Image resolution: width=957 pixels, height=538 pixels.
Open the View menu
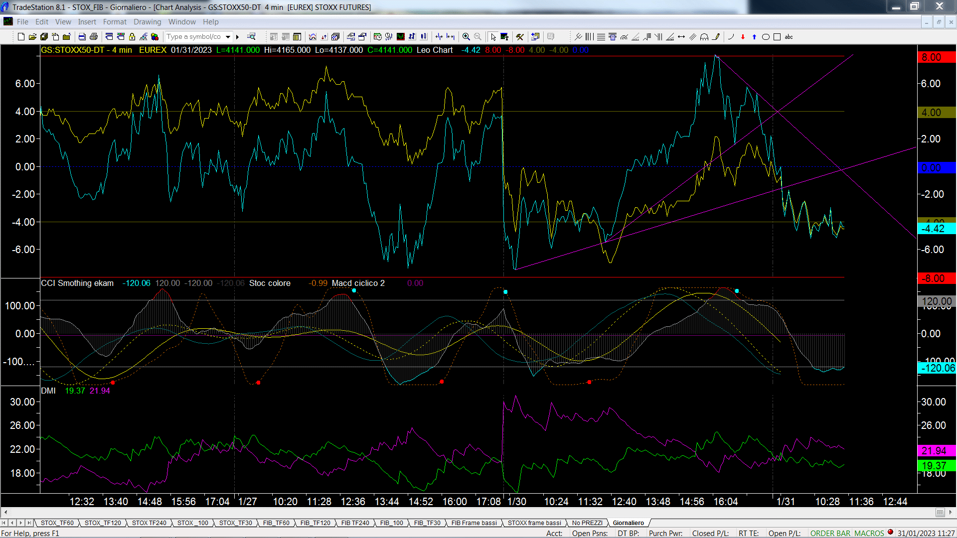click(x=63, y=22)
